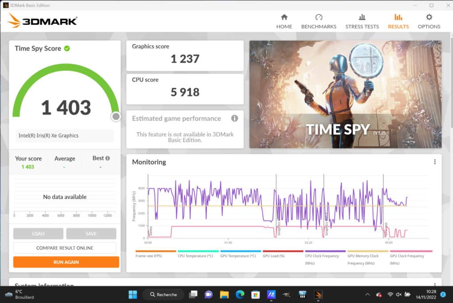Screen dimensions: 453x303
Task: Open the Monitoring panel three-dot menu
Action: 435,162
